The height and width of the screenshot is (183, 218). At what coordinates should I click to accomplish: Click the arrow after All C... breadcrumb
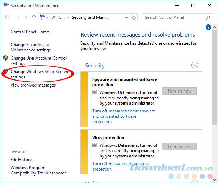pyautogui.click(x=68, y=17)
